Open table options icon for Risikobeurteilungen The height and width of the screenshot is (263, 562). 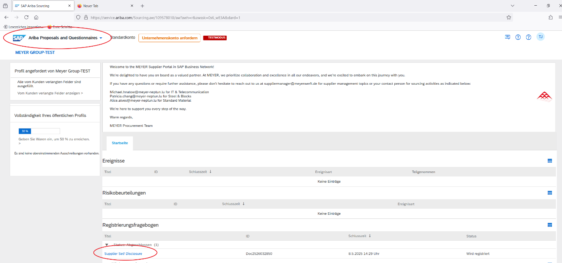[x=550, y=193]
